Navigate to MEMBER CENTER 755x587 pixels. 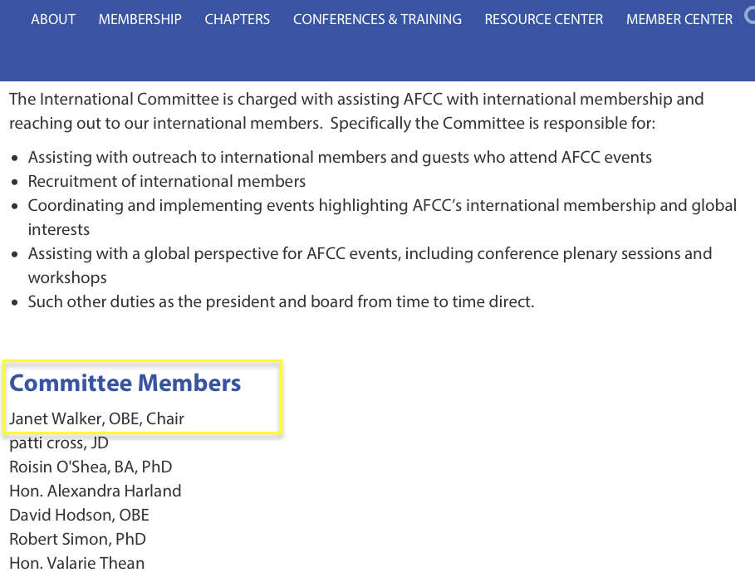coord(679,19)
